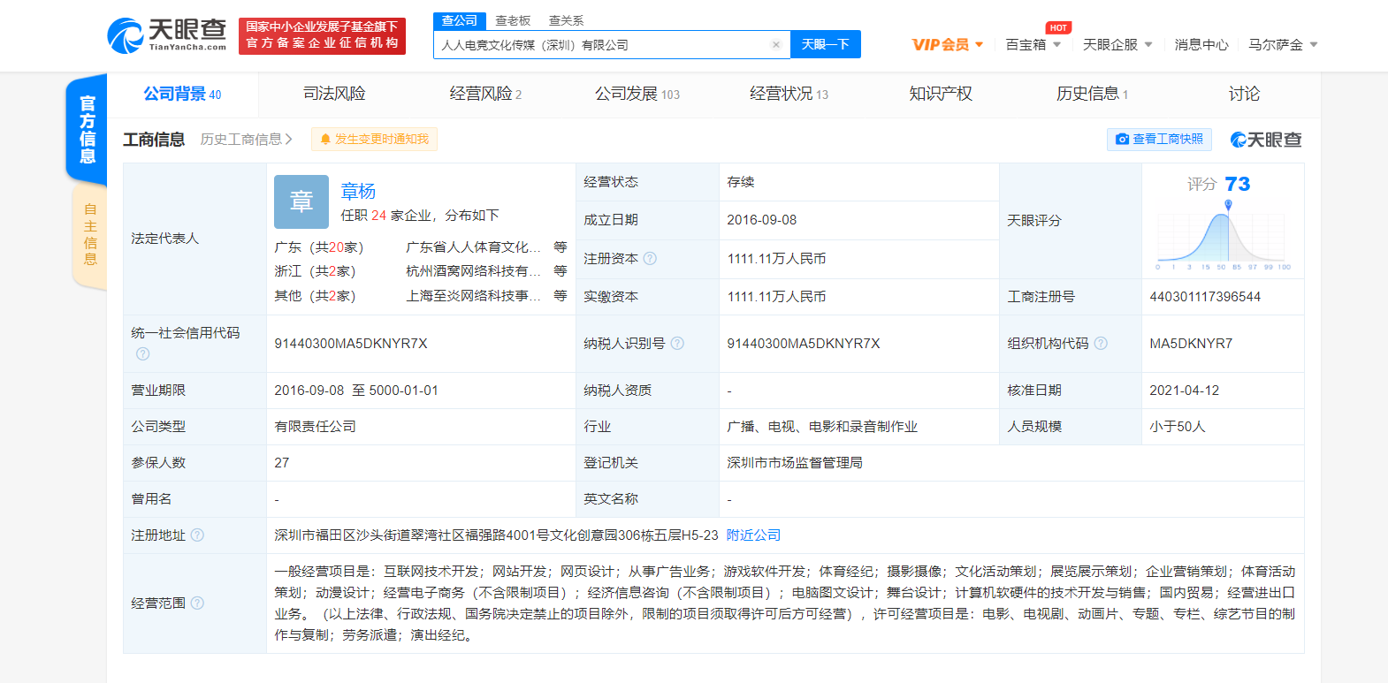This screenshot has height=683, width=1388.
Task: Open the 经营状况 tab
Action: pyautogui.click(x=789, y=94)
